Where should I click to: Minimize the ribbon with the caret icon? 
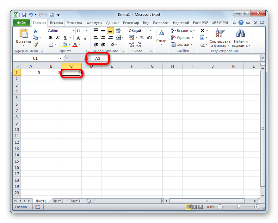(234, 23)
